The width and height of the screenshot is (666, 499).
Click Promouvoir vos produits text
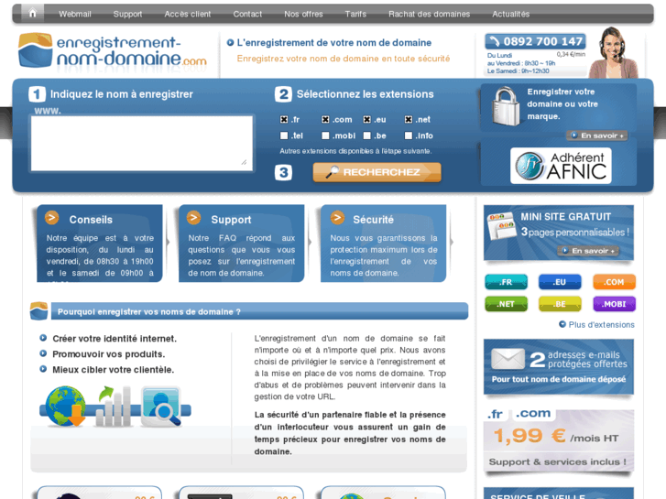tap(108, 354)
